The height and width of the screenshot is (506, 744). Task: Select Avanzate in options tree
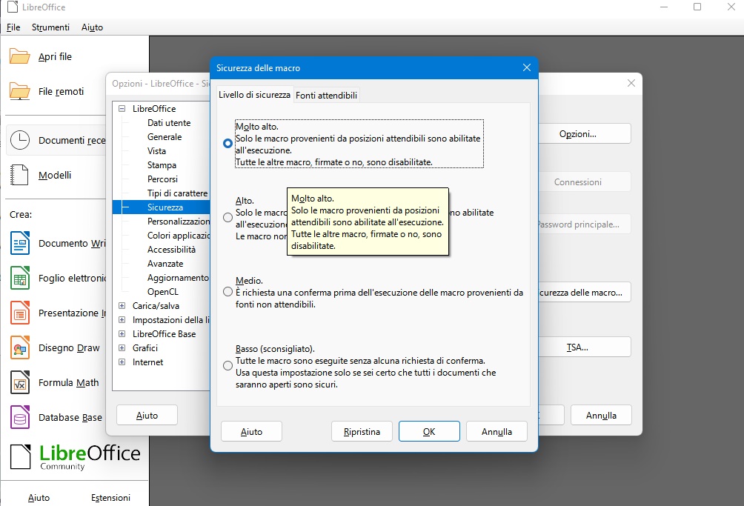(x=165, y=264)
